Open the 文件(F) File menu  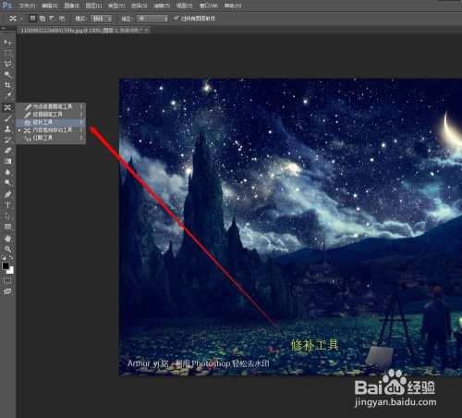tap(27, 6)
